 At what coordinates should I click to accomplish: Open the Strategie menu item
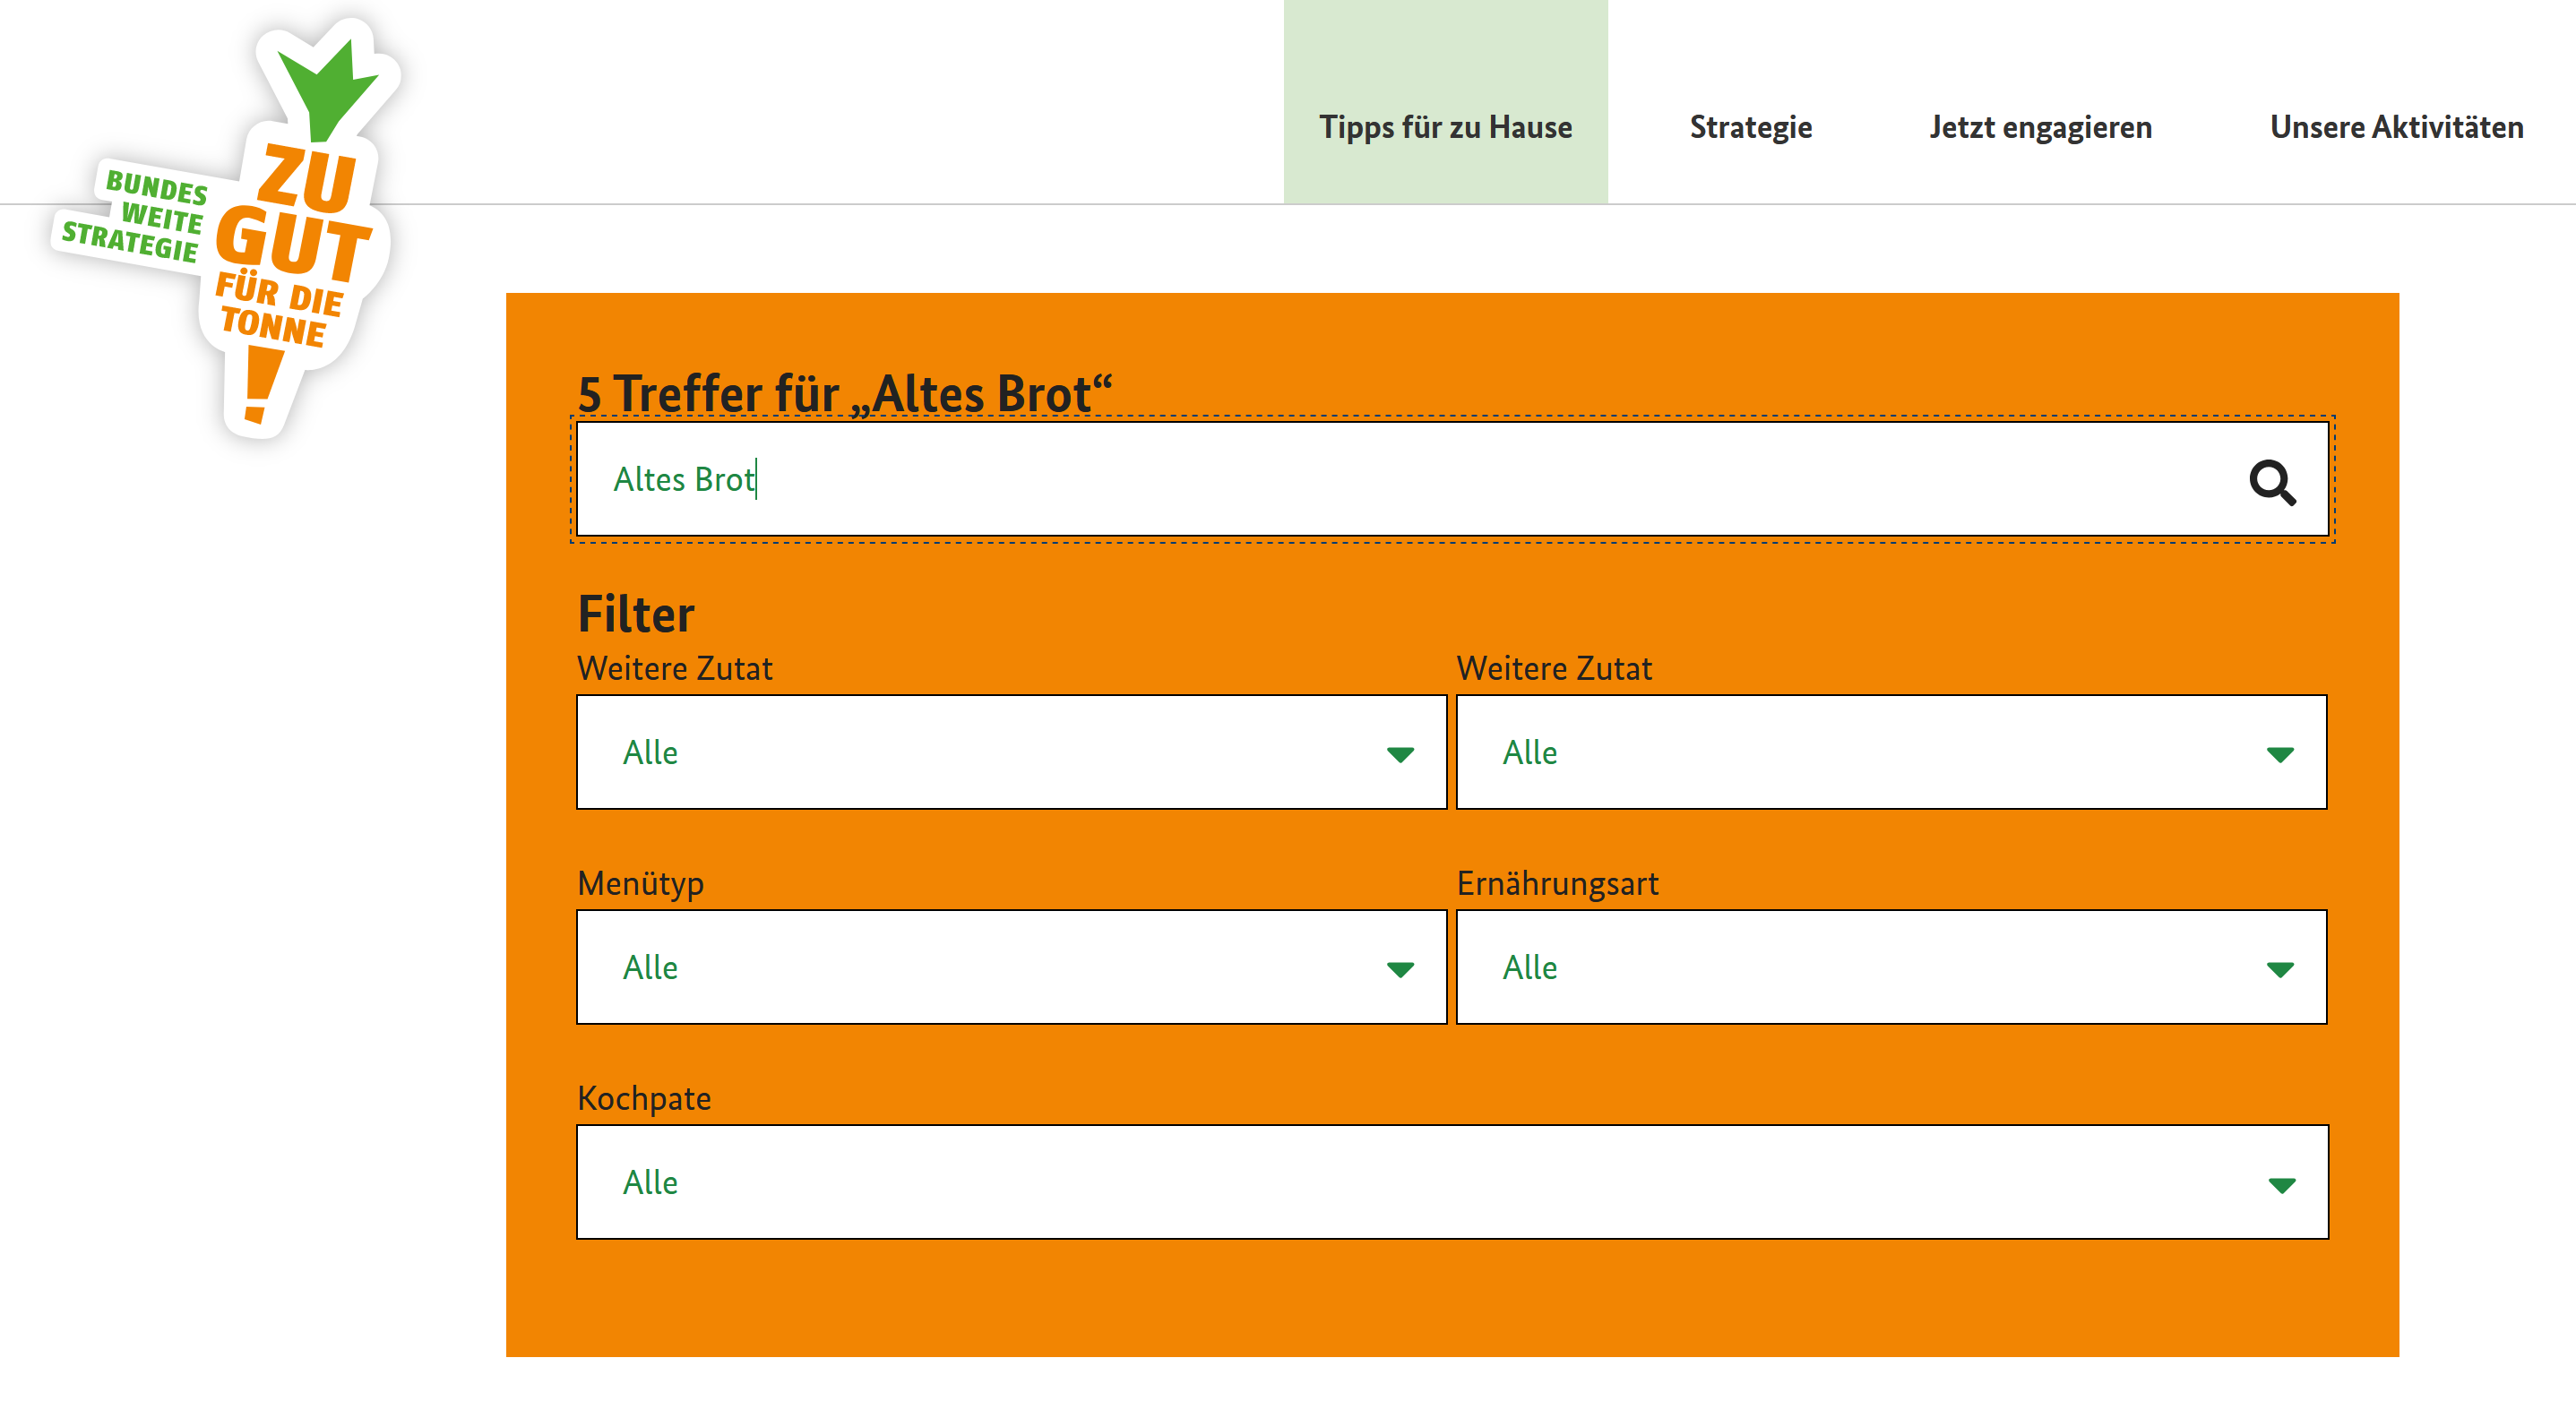1750,127
